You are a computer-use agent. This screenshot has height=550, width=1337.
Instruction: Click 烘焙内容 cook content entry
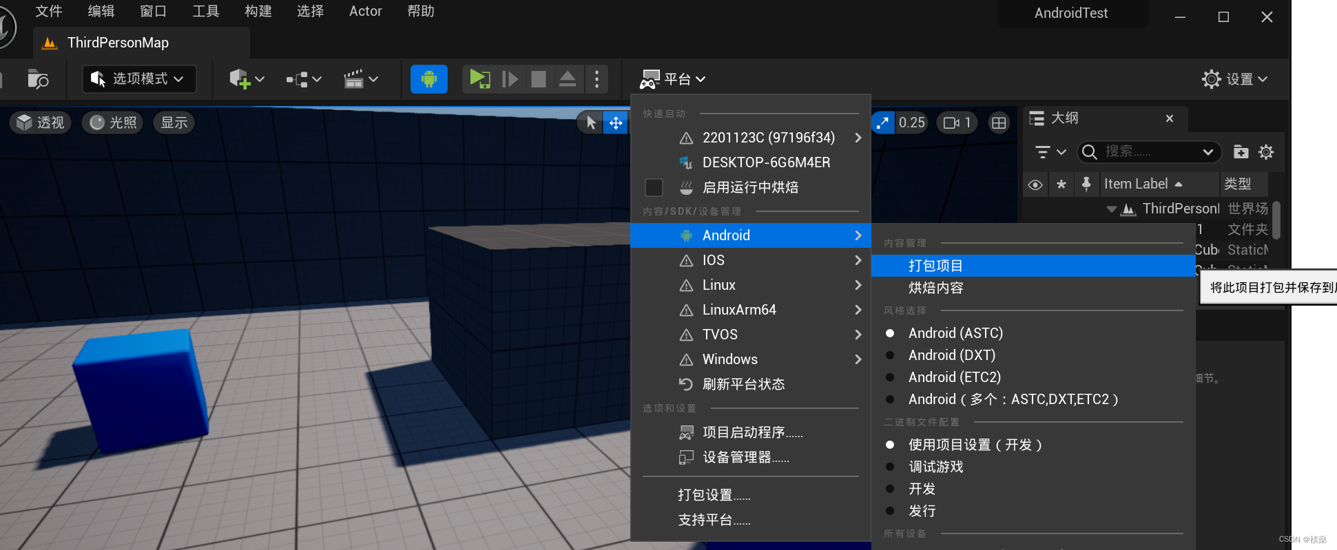pyautogui.click(x=1033, y=288)
